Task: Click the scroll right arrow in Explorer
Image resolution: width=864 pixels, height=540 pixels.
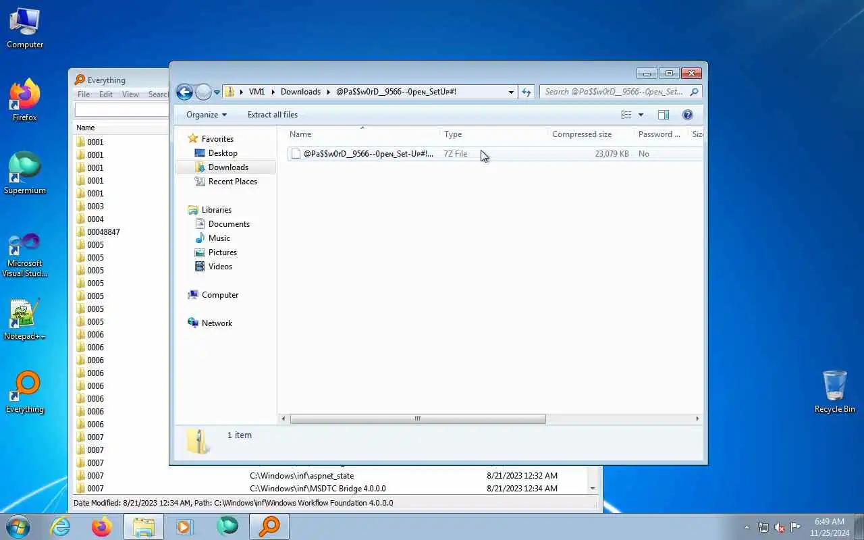Action: pos(697,418)
